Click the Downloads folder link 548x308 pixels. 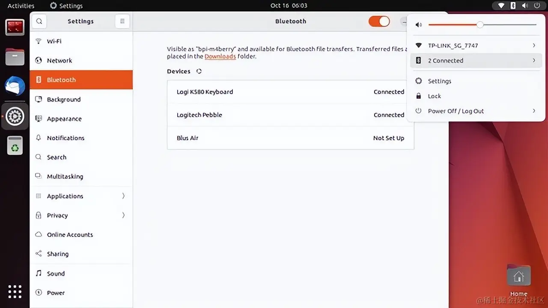click(220, 56)
